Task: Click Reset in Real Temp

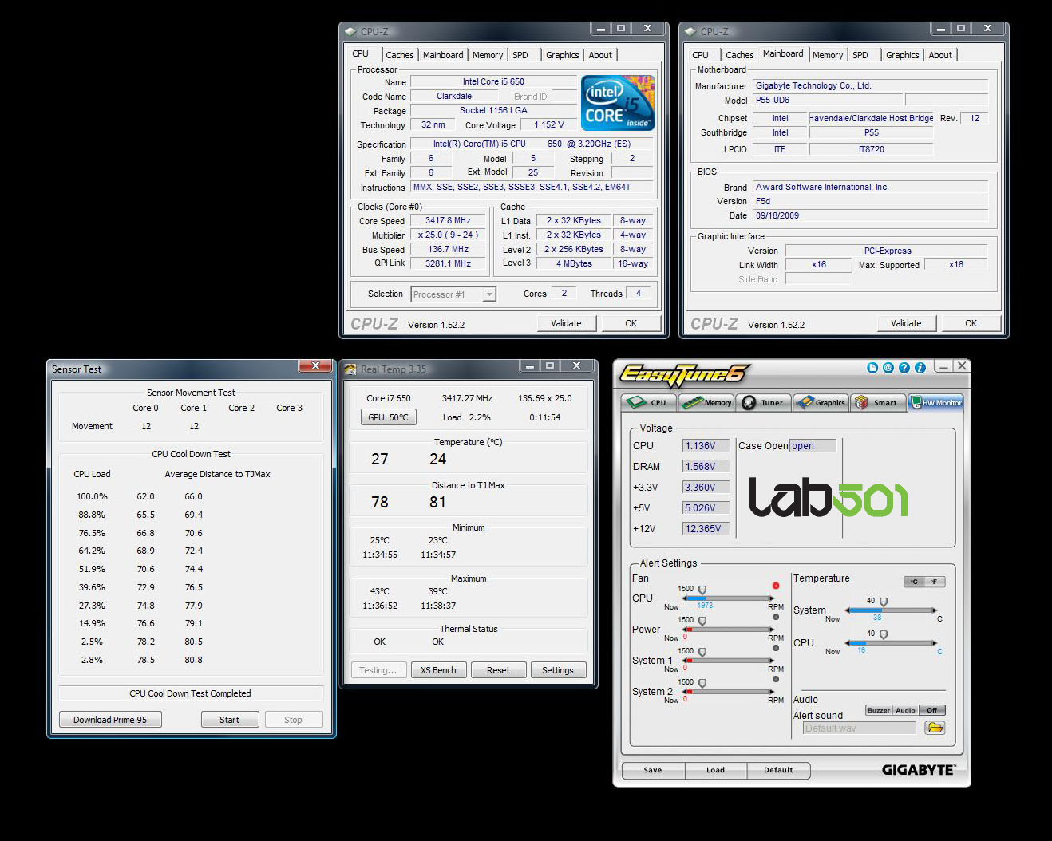Action: [x=498, y=670]
